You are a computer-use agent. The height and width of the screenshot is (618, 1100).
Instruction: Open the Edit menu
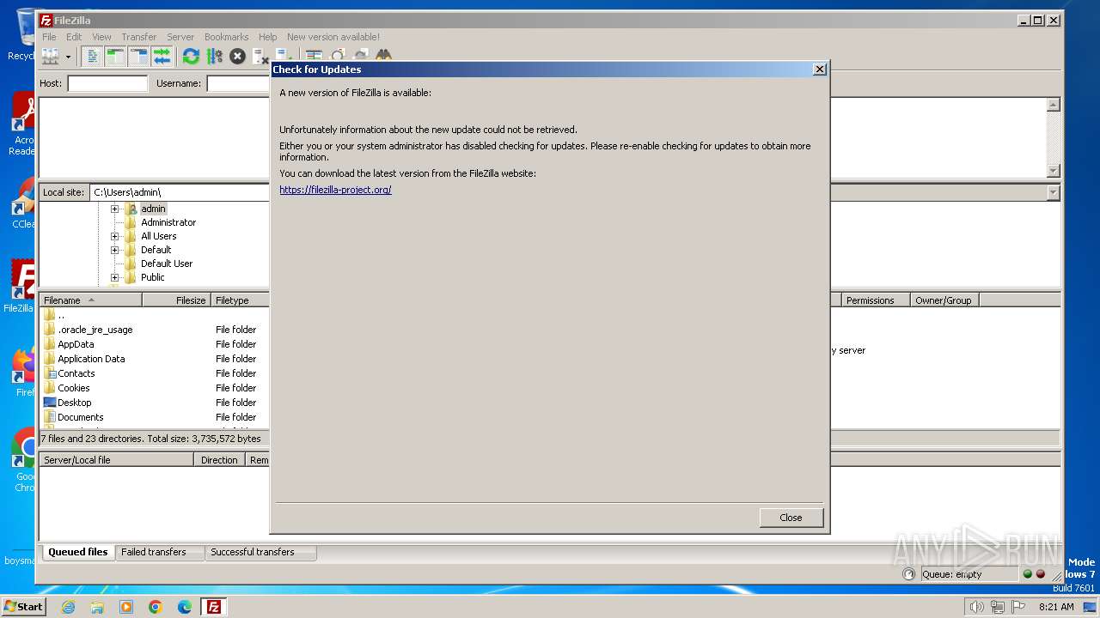coord(74,37)
